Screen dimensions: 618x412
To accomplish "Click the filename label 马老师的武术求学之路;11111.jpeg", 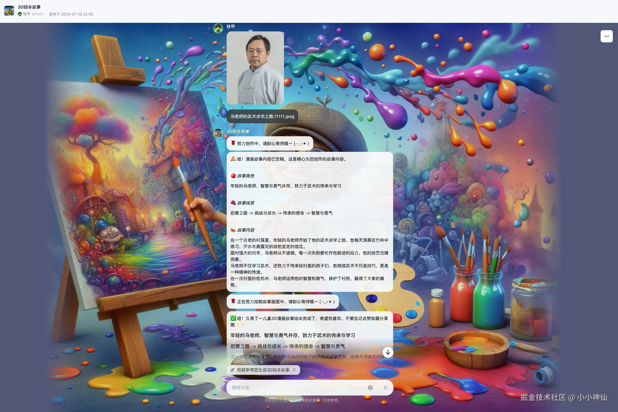I will pos(262,116).
